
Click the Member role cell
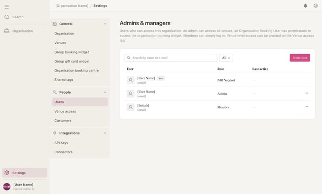[223, 107]
